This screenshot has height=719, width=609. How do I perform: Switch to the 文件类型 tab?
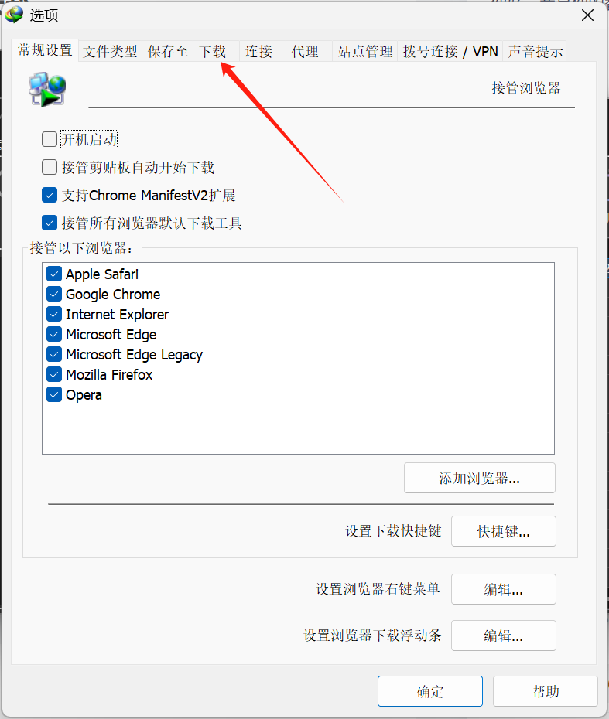(110, 51)
